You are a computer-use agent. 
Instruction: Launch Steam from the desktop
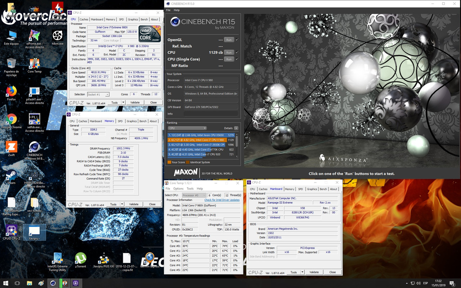[x=11, y=177]
